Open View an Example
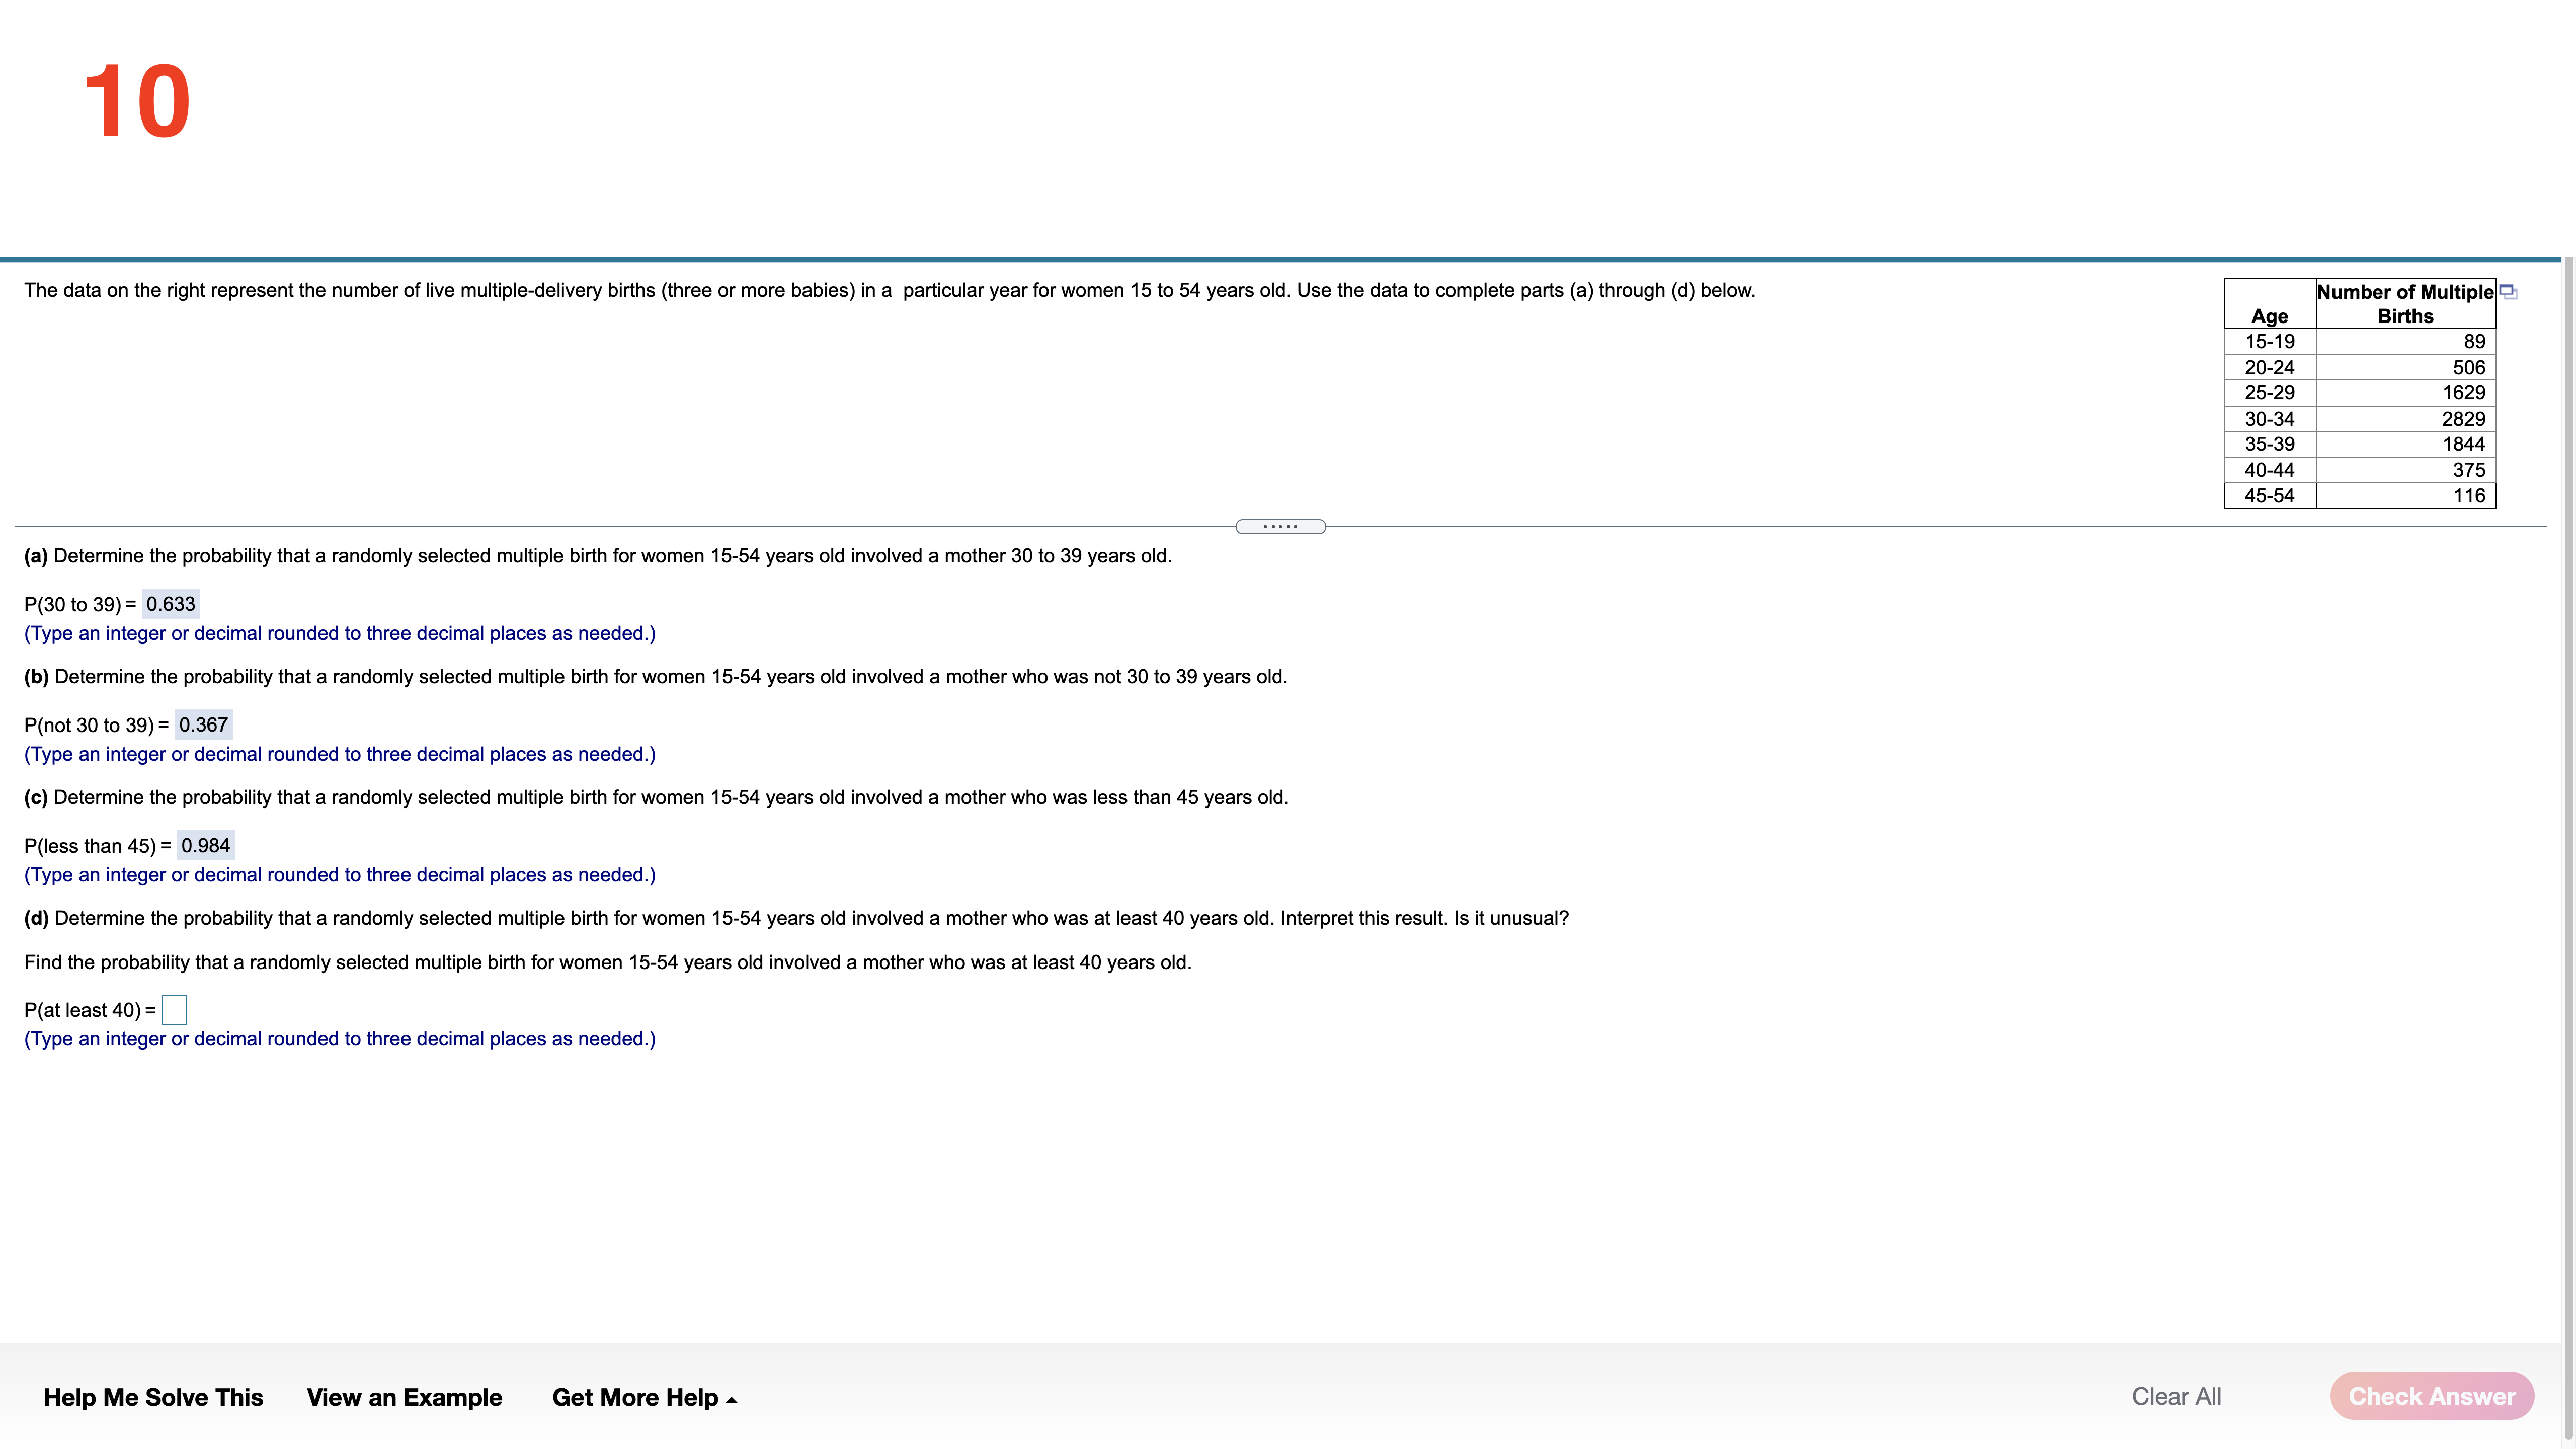This screenshot has width=2576, height=1449. point(404,1397)
